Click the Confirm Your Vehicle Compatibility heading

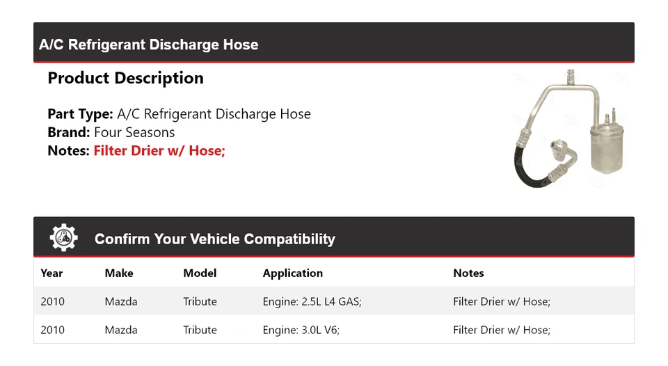pos(214,239)
